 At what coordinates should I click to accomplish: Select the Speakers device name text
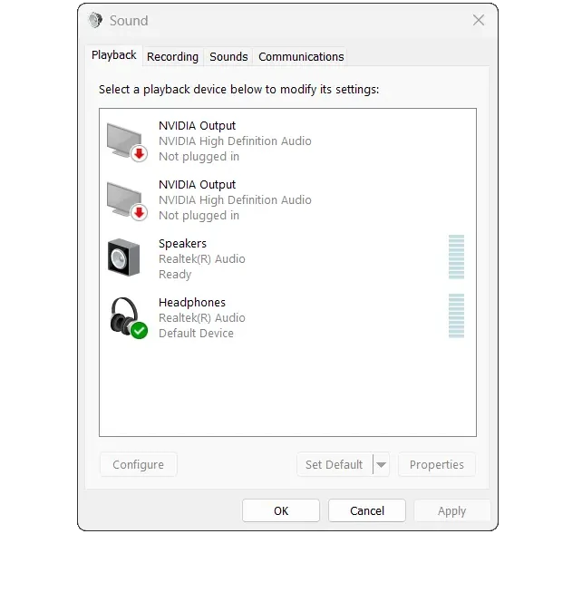click(183, 244)
